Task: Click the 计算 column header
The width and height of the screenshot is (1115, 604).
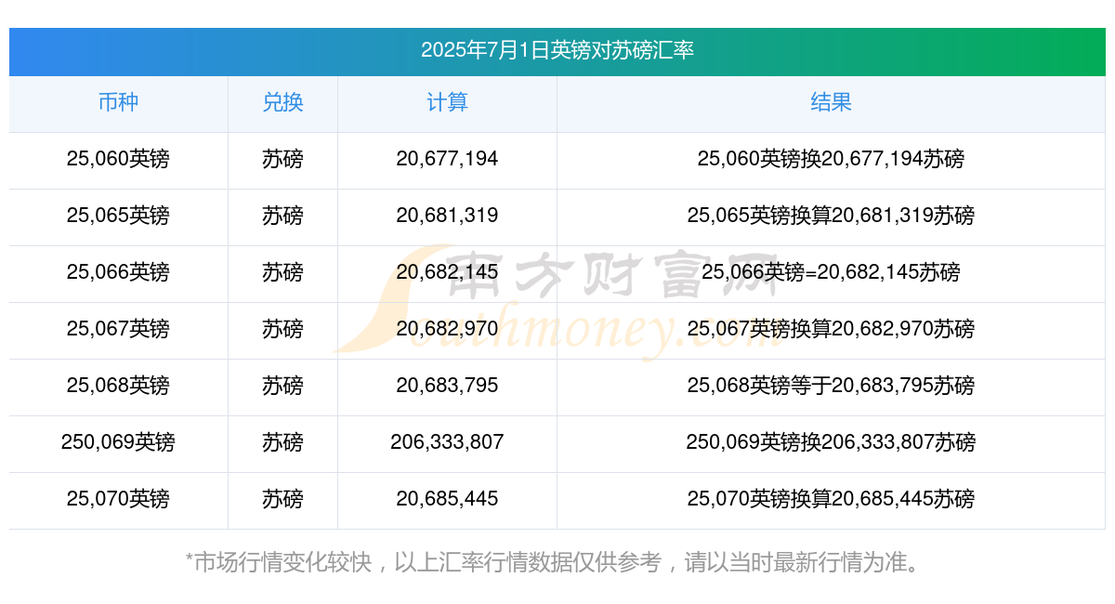Action: pos(447,102)
